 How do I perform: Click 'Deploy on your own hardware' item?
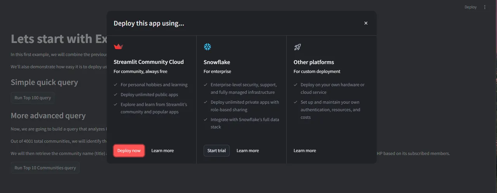point(333,88)
